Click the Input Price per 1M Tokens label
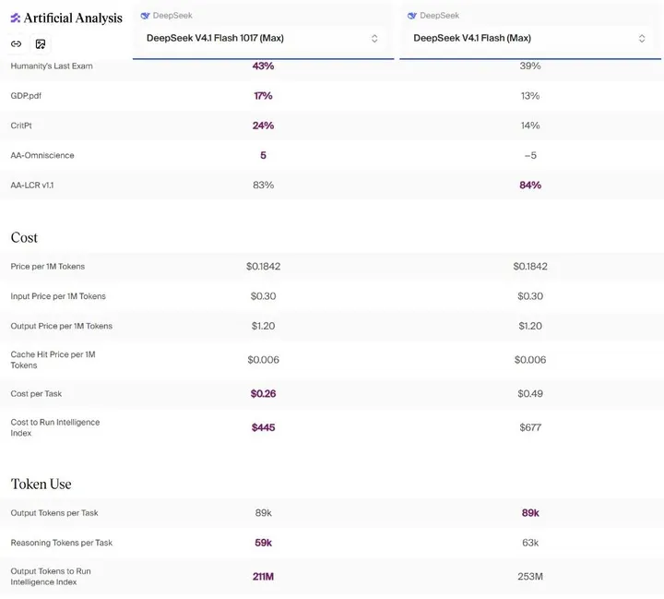This screenshot has width=664, height=599. (x=58, y=296)
